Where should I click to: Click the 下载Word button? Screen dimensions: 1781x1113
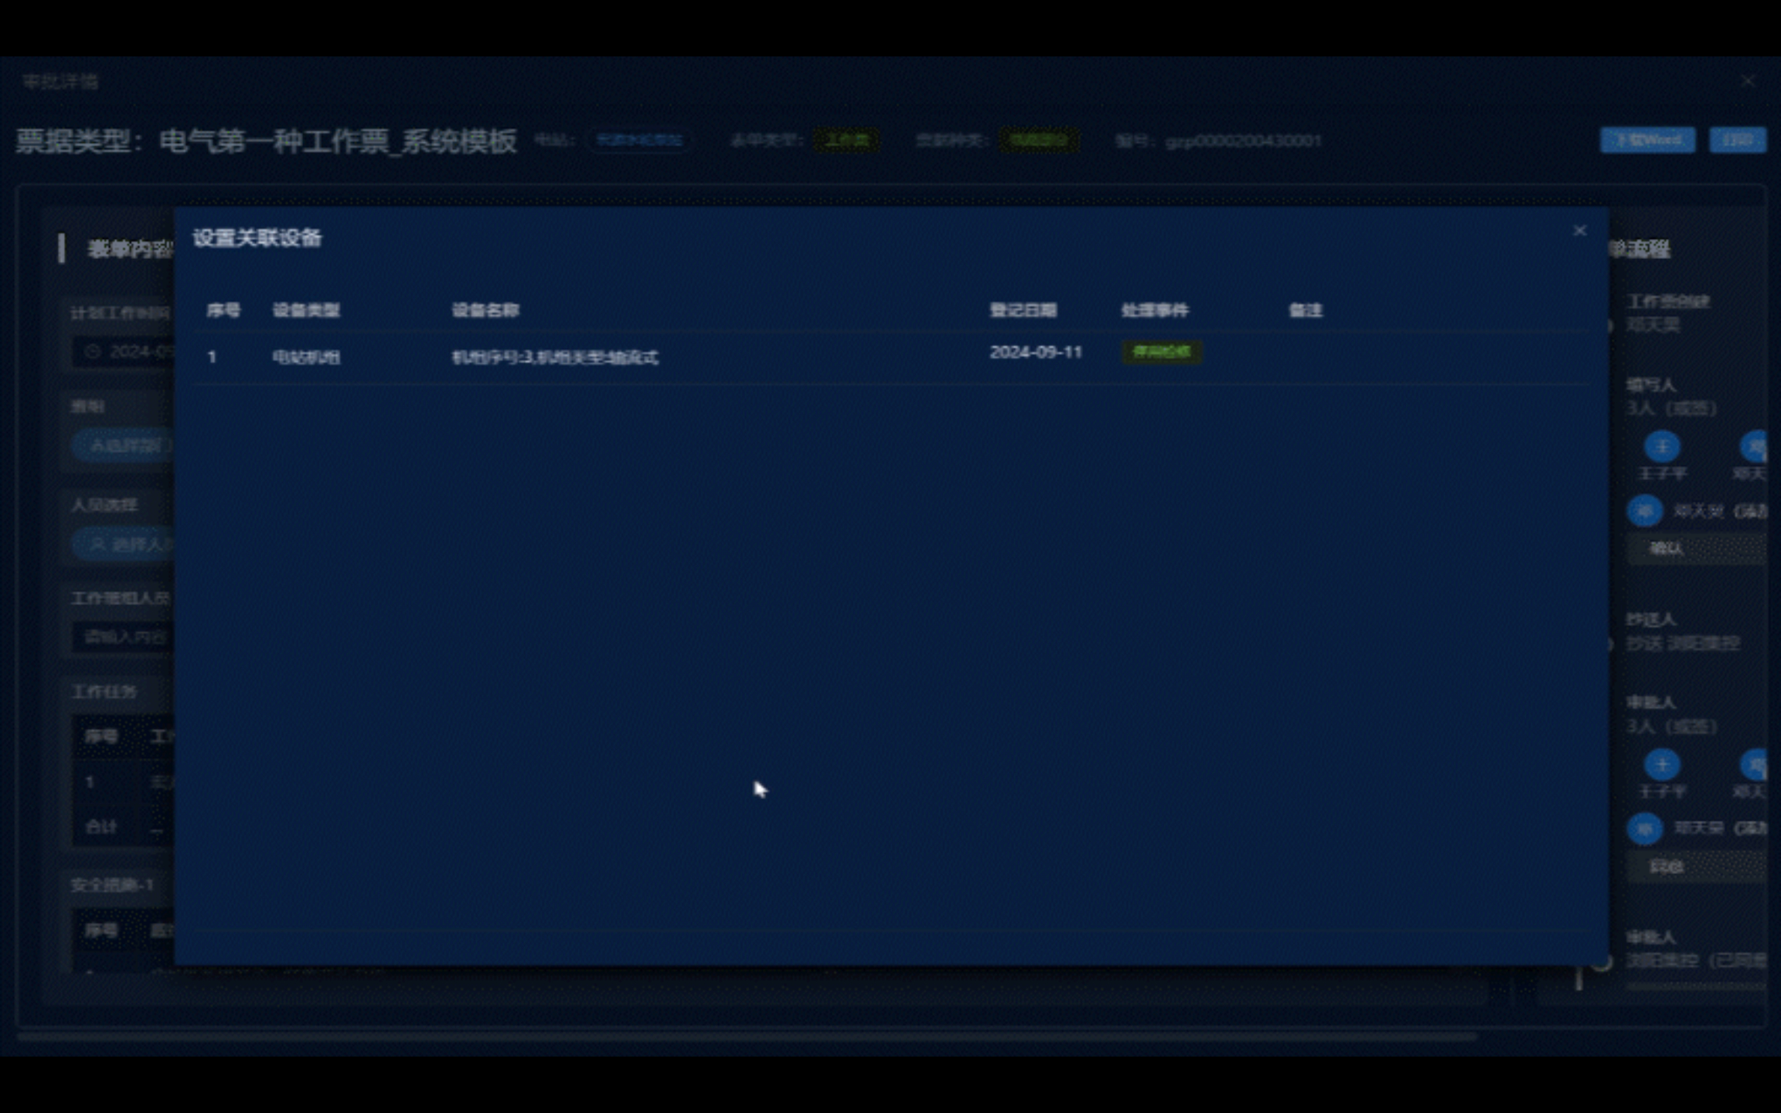click(x=1646, y=140)
